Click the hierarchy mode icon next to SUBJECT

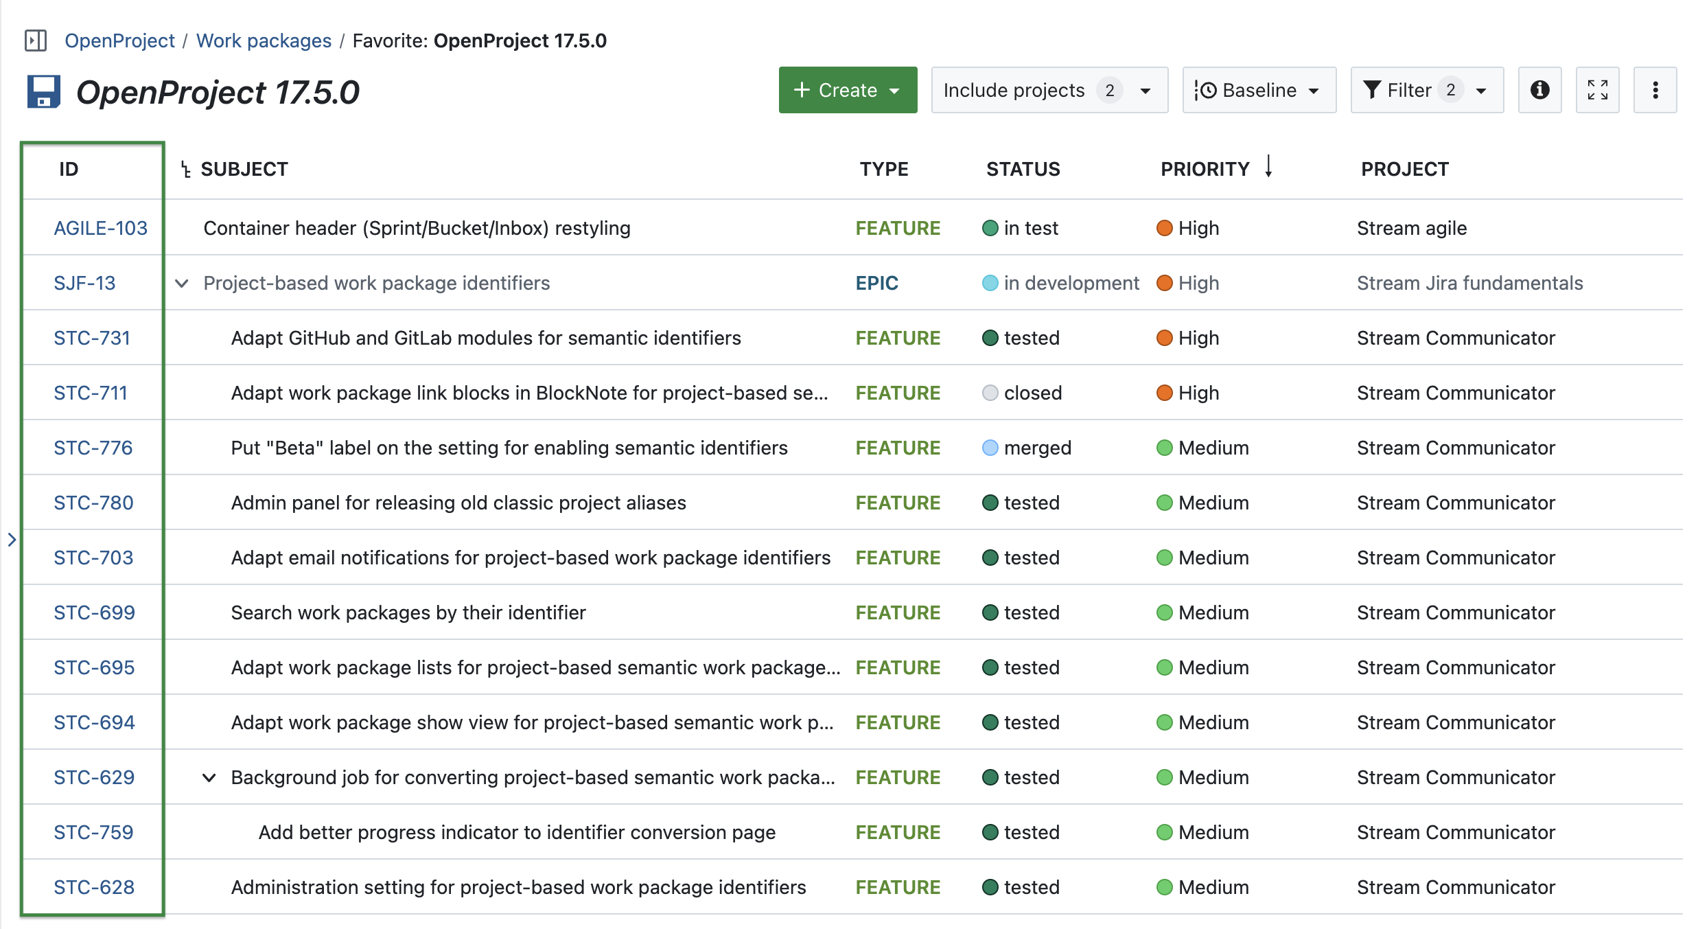(x=185, y=169)
